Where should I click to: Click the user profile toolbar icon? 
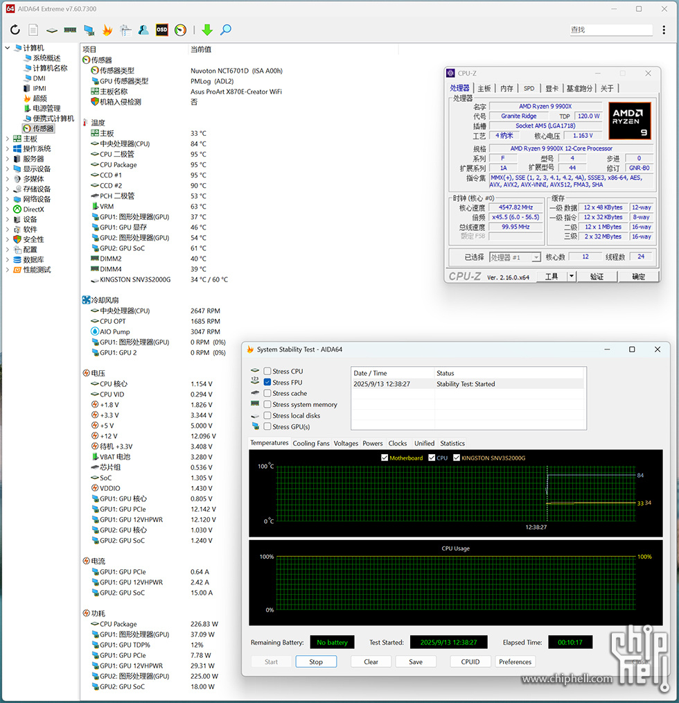click(x=143, y=30)
